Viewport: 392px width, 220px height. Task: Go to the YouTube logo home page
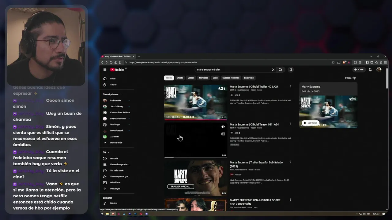(x=117, y=70)
